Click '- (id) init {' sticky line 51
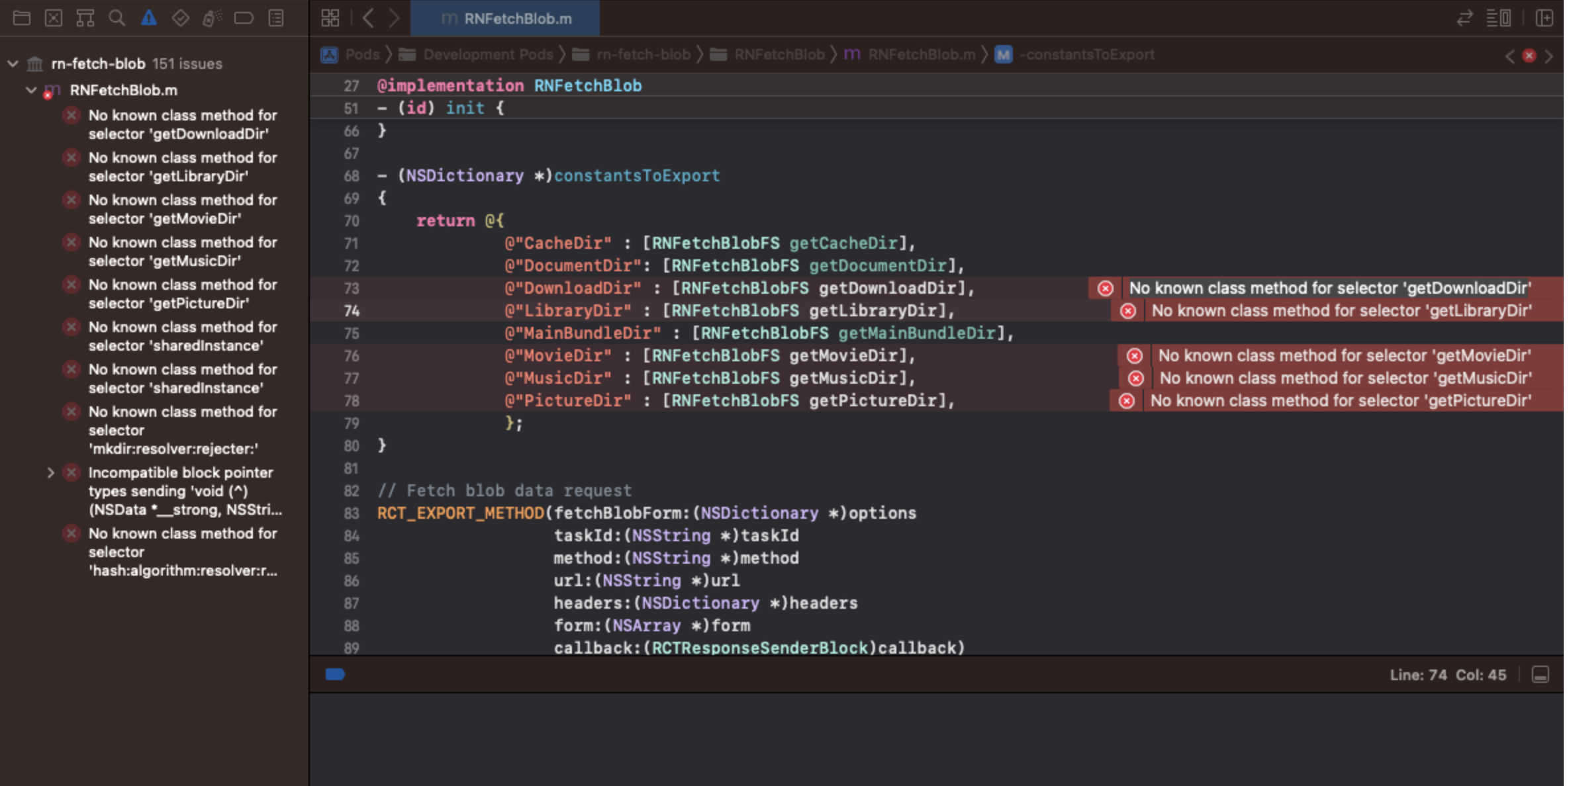The height and width of the screenshot is (786, 1569). [x=441, y=109]
